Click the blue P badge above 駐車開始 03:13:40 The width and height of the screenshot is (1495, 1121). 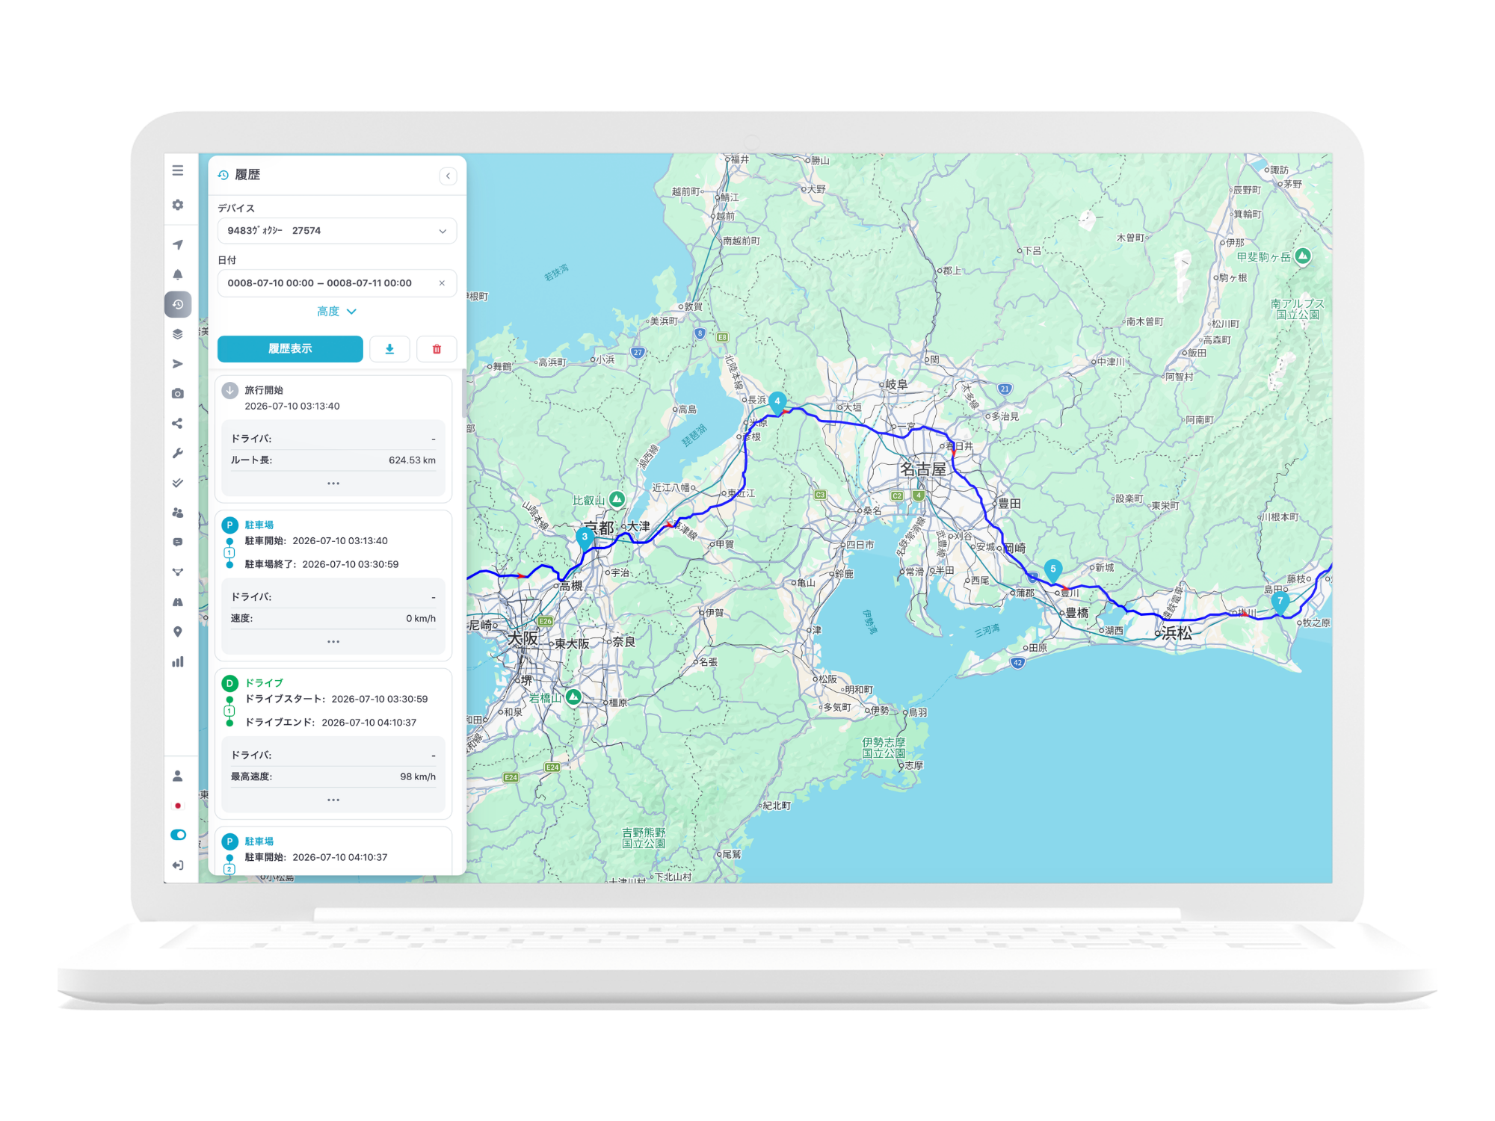pos(230,525)
